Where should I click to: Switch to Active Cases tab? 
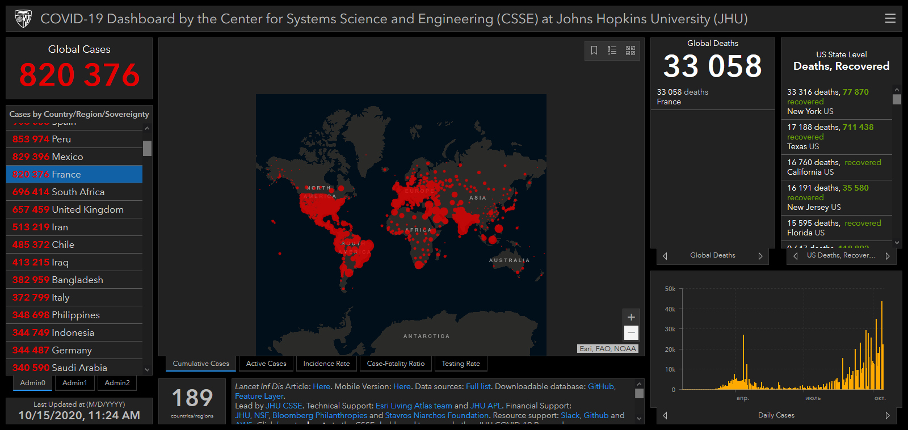pyautogui.click(x=266, y=364)
